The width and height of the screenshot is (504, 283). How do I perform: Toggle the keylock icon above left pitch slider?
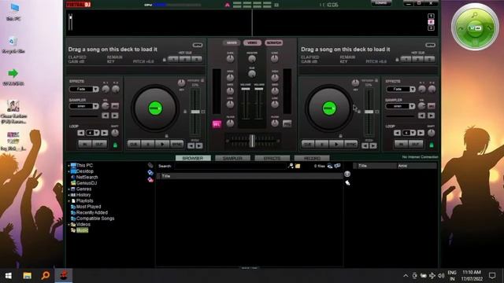point(202,80)
